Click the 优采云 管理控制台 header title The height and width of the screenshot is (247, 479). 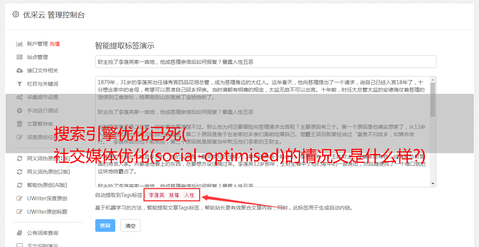[54, 15]
